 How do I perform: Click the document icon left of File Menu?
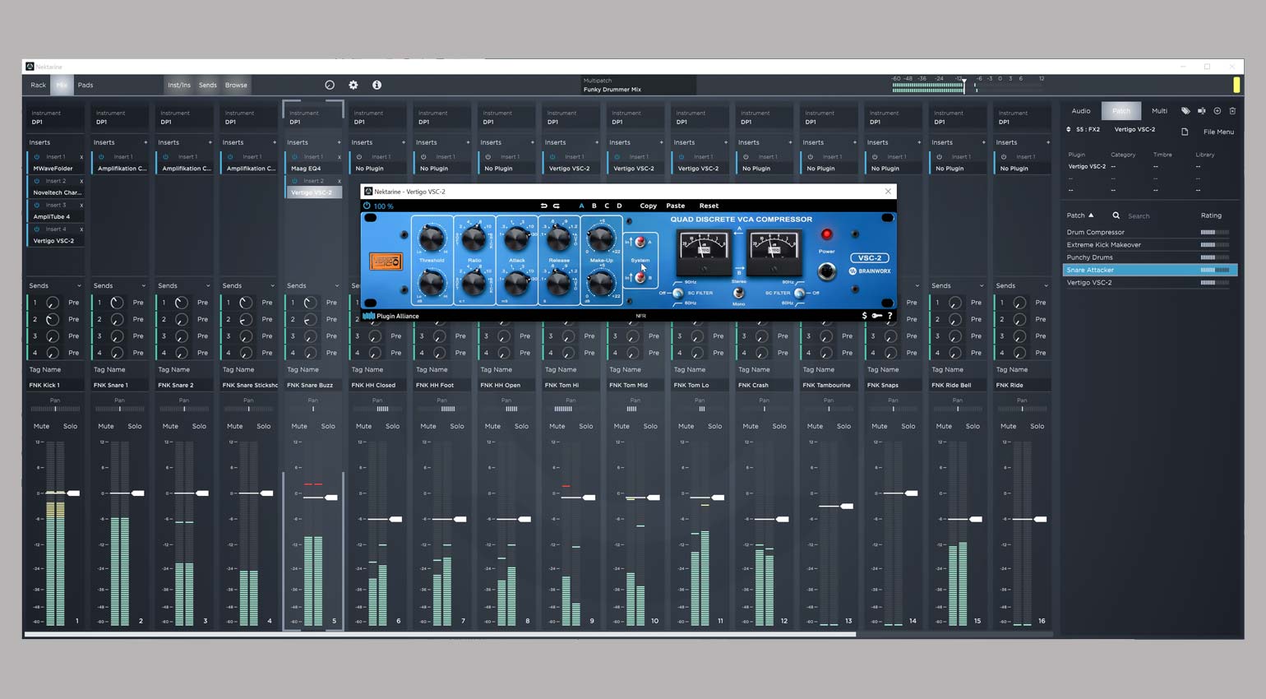coord(1185,132)
